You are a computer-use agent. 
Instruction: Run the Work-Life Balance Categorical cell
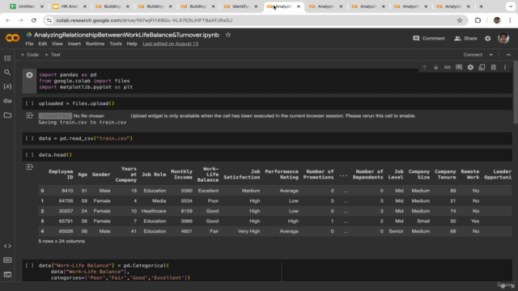(29, 266)
